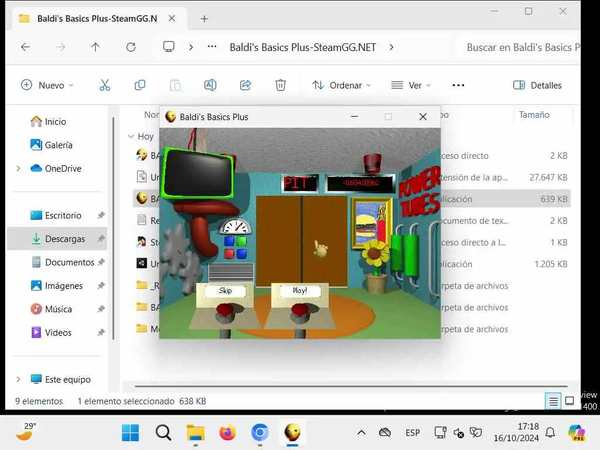Image resolution: width=600 pixels, height=450 pixels.
Task: Add a new tab with plus button
Action: pyautogui.click(x=204, y=18)
